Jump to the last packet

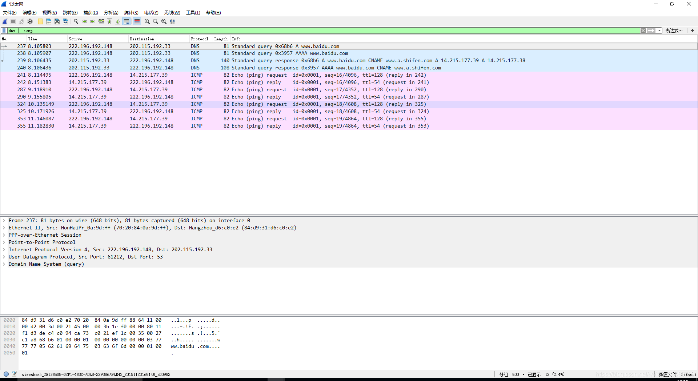[118, 21]
